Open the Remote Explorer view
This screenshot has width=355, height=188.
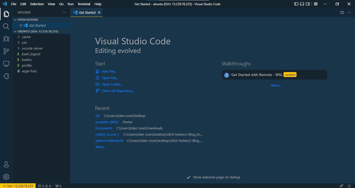coord(6,64)
